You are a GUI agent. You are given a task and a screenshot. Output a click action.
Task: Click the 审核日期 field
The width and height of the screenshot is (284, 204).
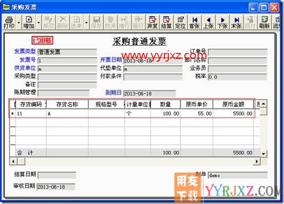56,187
